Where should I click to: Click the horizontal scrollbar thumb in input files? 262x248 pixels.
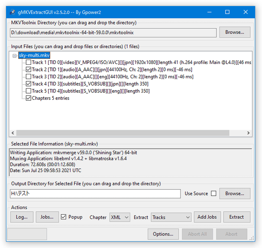coord(123,133)
